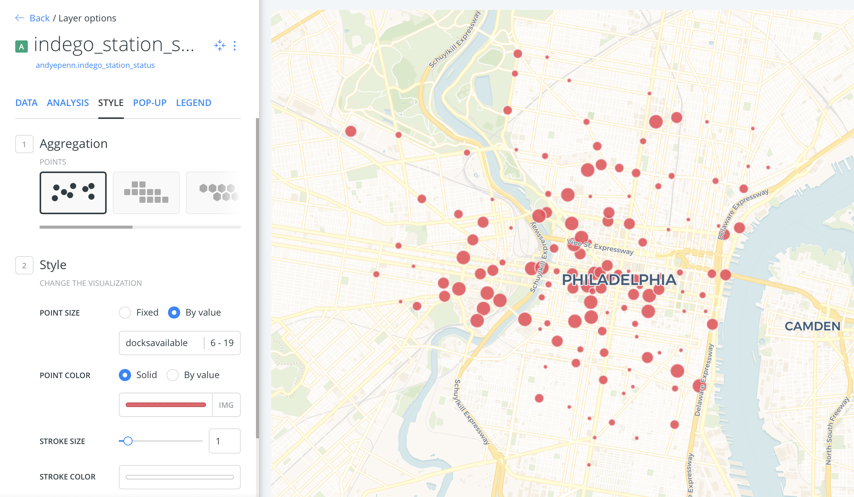The height and width of the screenshot is (497, 854).
Task: Click the Back link
Action: (40, 18)
